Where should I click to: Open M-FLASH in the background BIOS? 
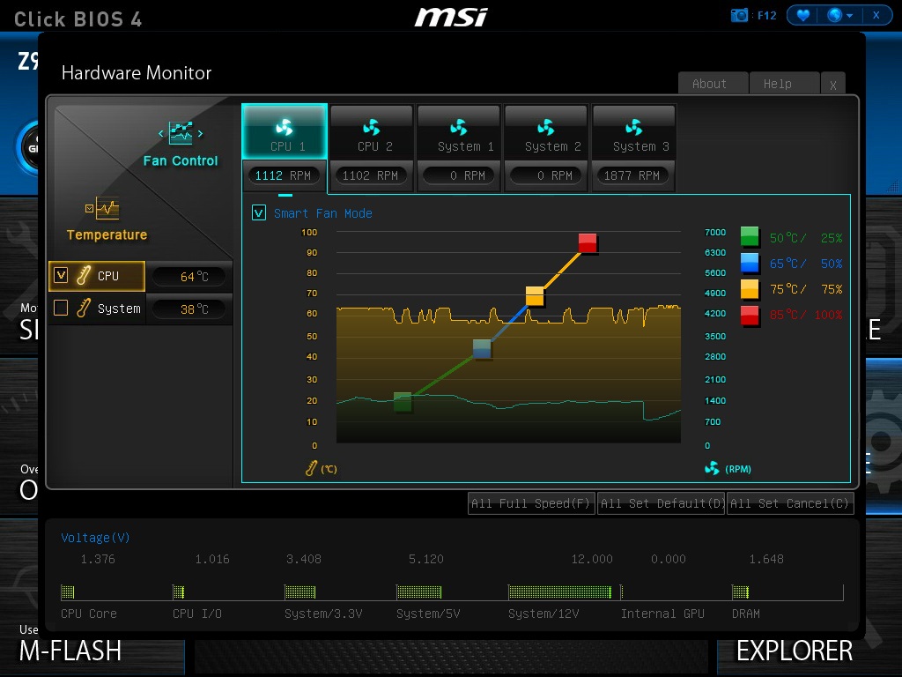coord(70,651)
